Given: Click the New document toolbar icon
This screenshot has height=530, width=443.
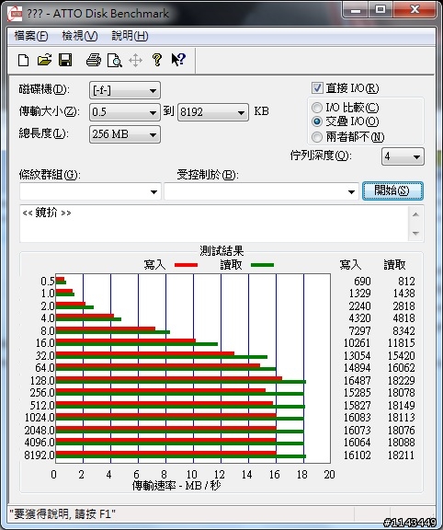Looking at the screenshot, I should 23,60.
